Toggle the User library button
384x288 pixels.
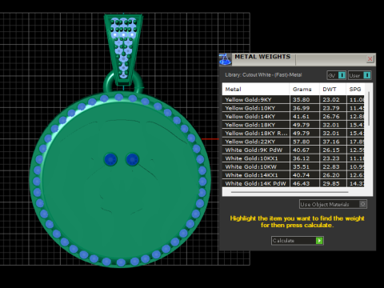pos(359,75)
